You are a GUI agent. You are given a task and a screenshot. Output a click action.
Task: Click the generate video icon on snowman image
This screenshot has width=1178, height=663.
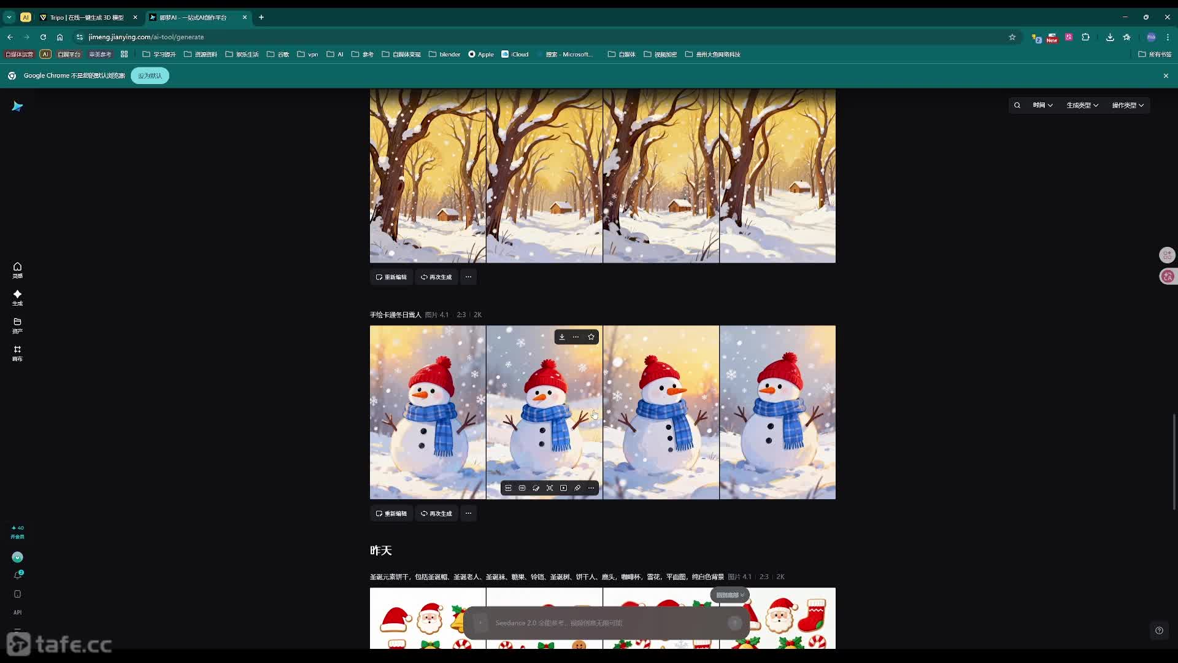tap(563, 488)
